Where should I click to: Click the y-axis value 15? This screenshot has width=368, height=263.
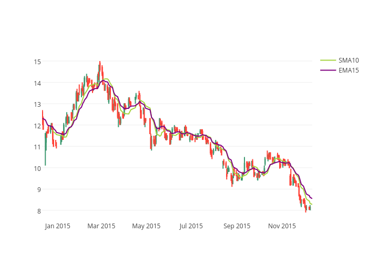point(37,62)
